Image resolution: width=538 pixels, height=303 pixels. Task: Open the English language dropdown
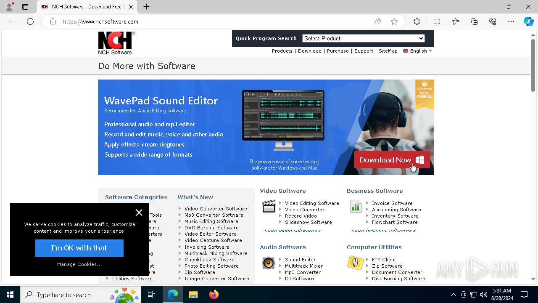pos(417,51)
